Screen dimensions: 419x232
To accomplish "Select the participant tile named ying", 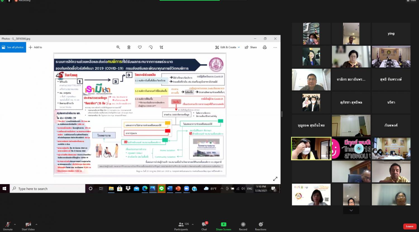I will (391, 34).
